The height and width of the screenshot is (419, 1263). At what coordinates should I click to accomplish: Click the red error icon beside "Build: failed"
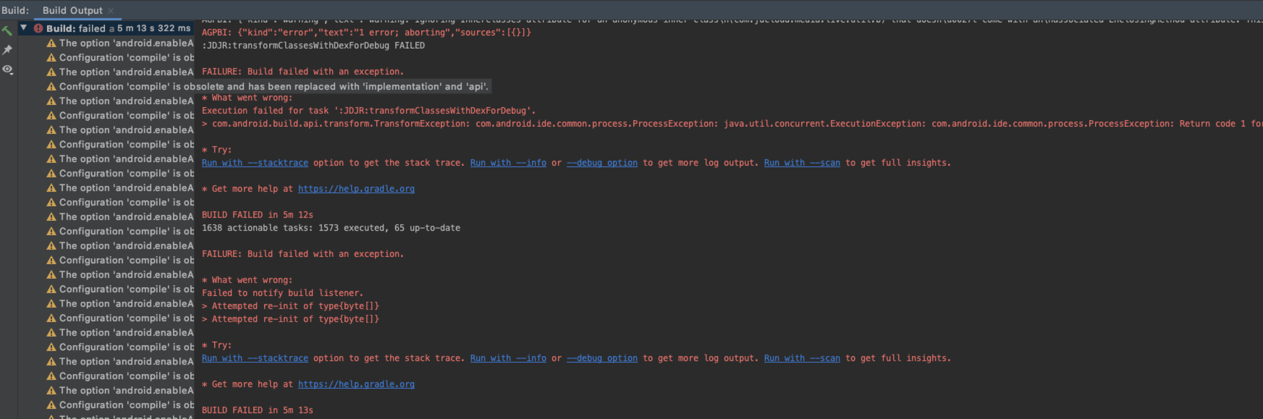39,28
